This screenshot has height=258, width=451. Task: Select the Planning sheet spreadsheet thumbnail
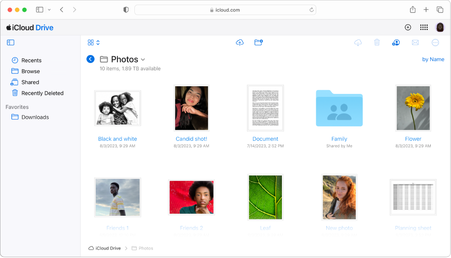(x=413, y=197)
